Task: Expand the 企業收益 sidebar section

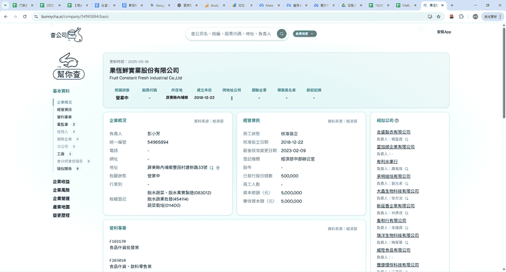Action: tap(61, 182)
